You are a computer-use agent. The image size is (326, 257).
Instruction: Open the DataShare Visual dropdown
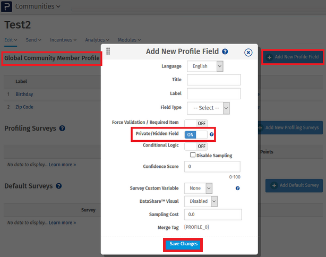[201, 201]
